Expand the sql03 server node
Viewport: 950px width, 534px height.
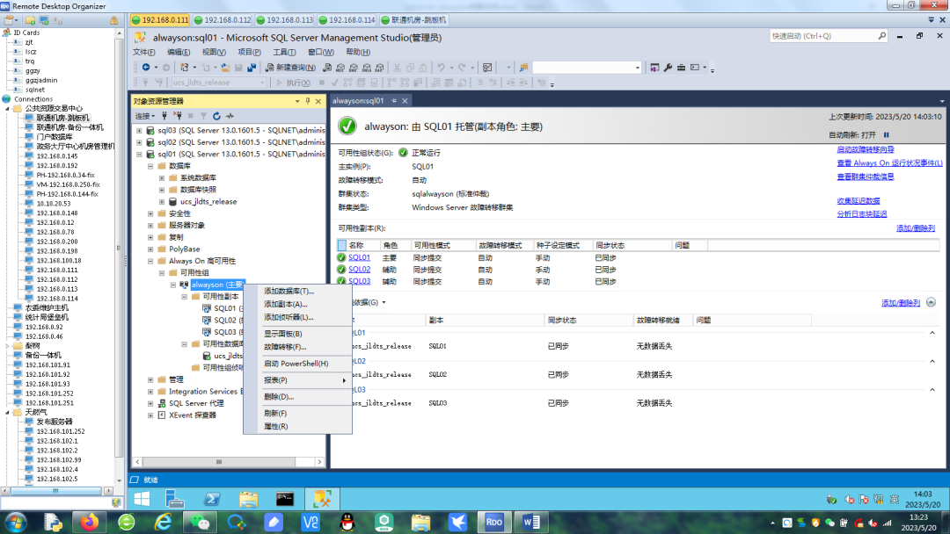tap(139, 130)
